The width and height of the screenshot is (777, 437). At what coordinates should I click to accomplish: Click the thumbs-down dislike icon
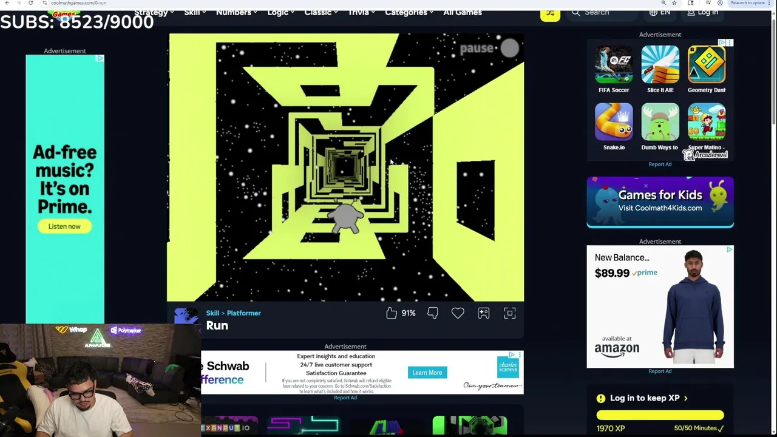pyautogui.click(x=432, y=313)
